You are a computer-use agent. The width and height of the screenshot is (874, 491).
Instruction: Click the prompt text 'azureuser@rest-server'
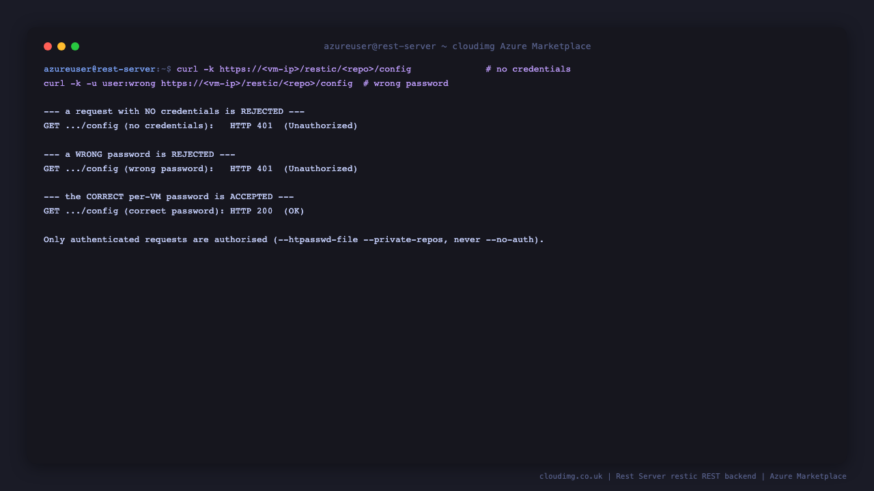point(100,69)
